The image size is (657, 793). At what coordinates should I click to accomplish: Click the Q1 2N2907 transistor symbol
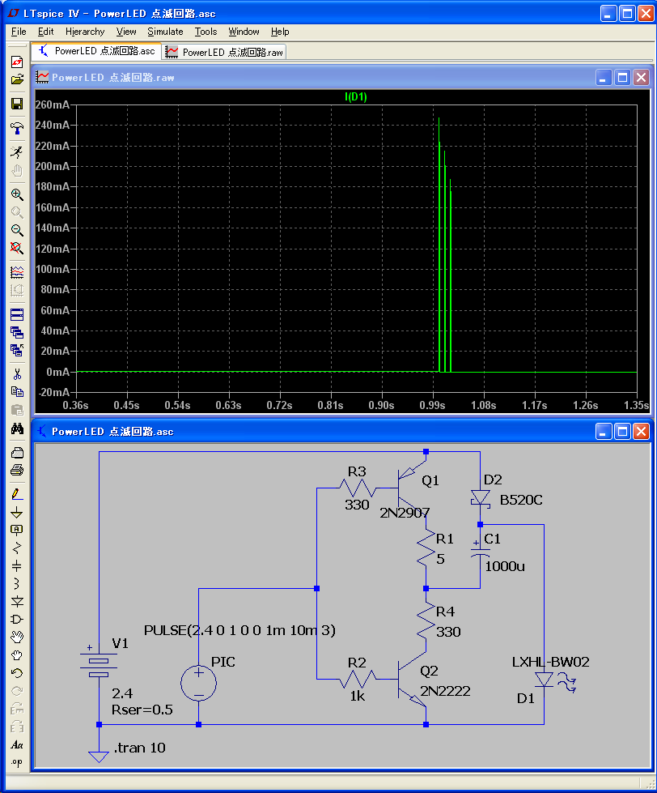413,488
